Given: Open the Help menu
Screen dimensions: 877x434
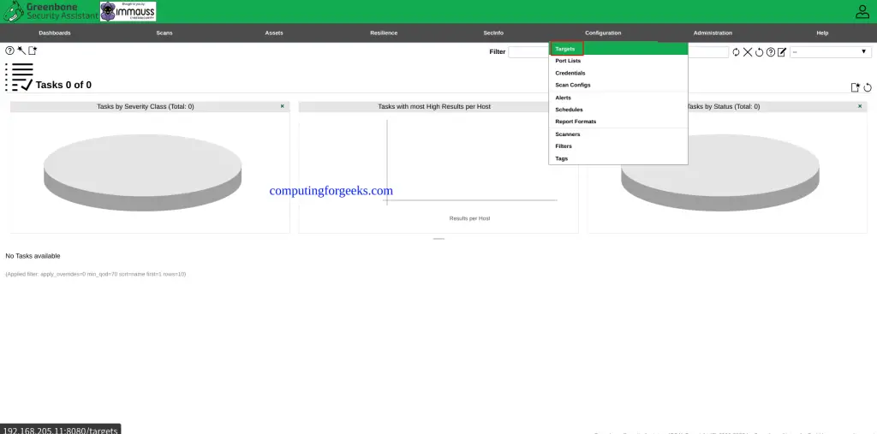Looking at the screenshot, I should coord(822,33).
